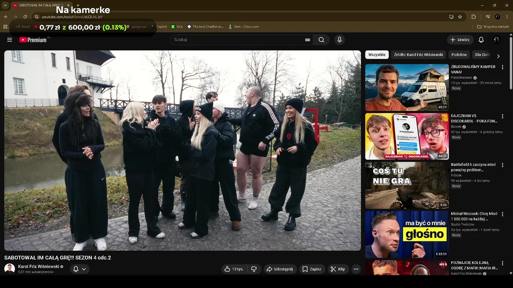
Task: Click the main video player
Action: click(182, 150)
